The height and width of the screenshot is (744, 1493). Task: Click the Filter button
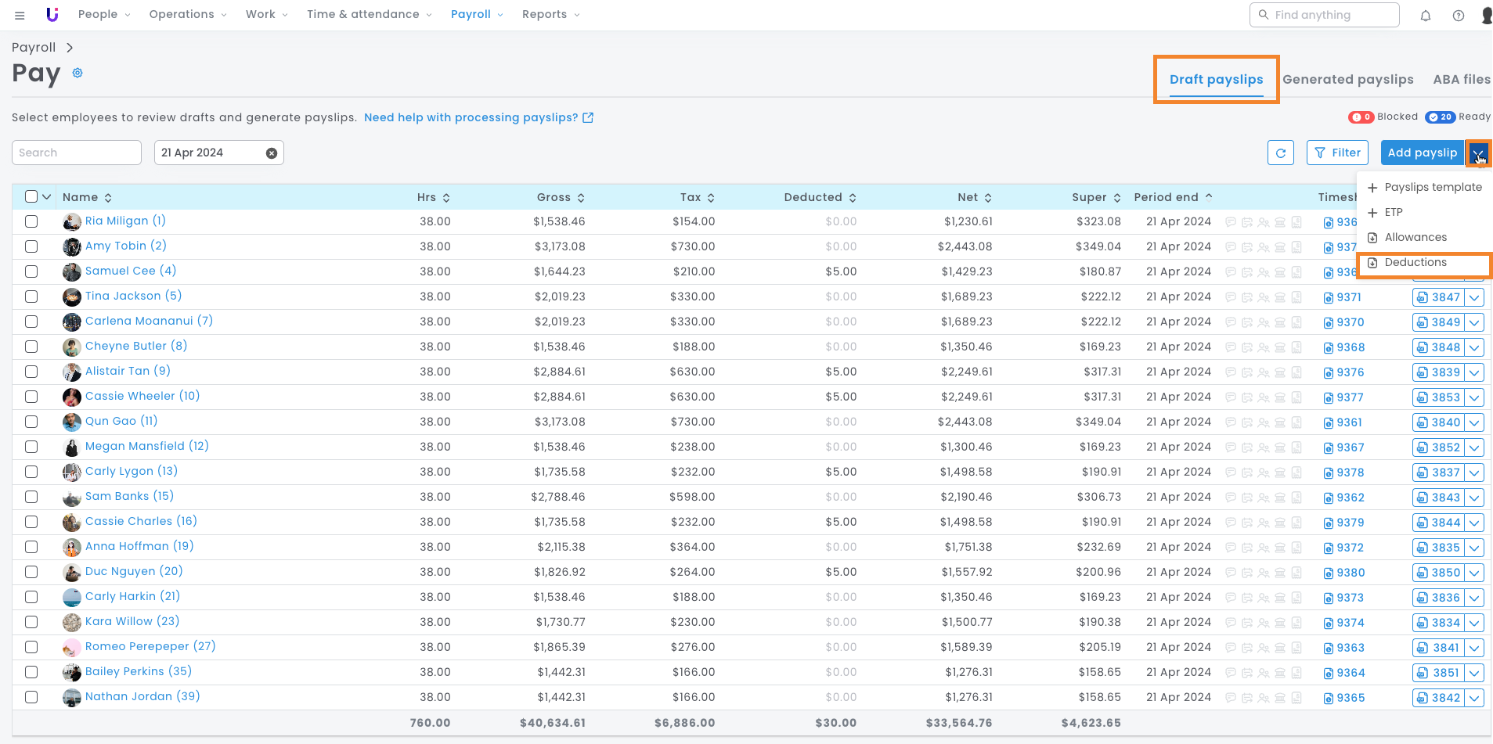click(x=1337, y=153)
